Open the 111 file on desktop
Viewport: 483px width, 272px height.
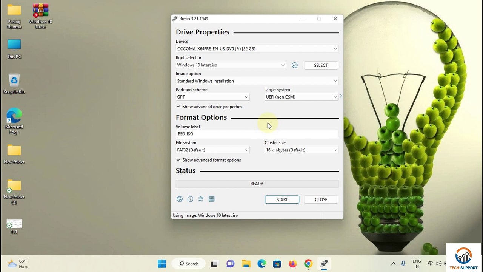[14, 227]
